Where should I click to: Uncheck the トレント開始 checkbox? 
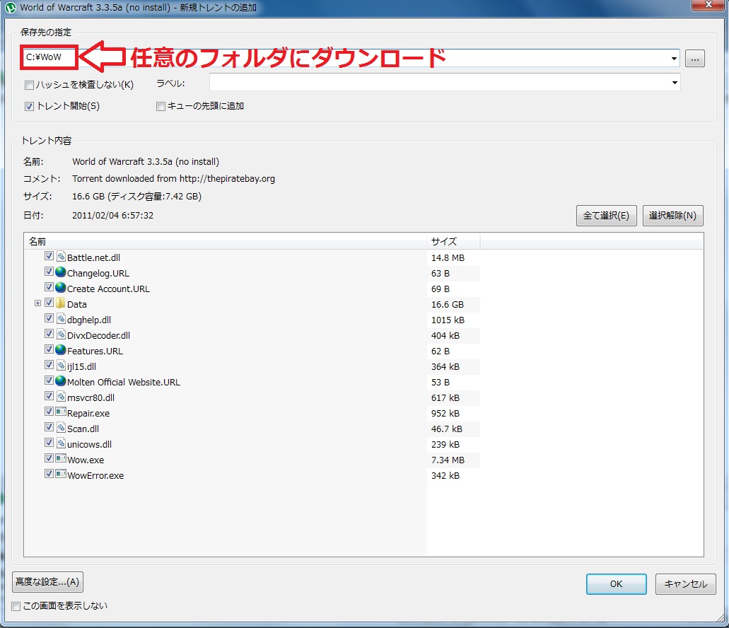pyautogui.click(x=29, y=107)
